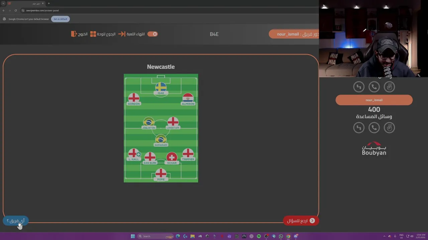The height and width of the screenshot is (240, 428).
Task: Open the tab search dropdown arrow
Action: (3, 3)
